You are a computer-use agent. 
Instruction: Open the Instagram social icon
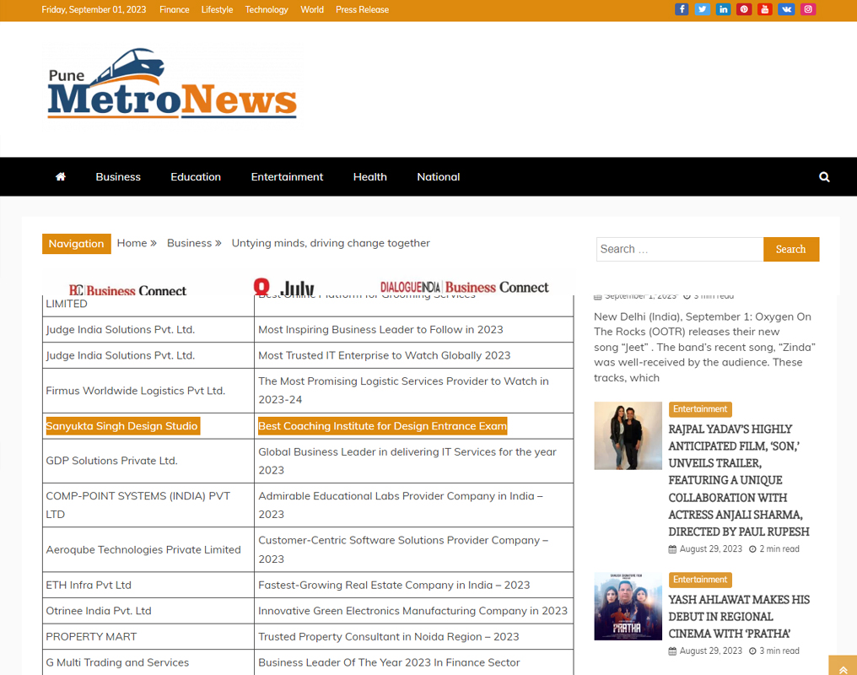coord(808,9)
